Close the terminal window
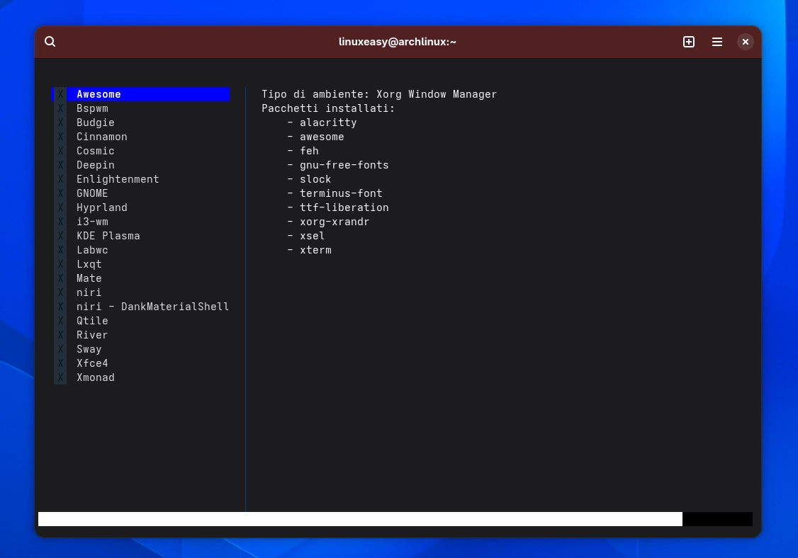This screenshot has height=558, width=798. 745,42
